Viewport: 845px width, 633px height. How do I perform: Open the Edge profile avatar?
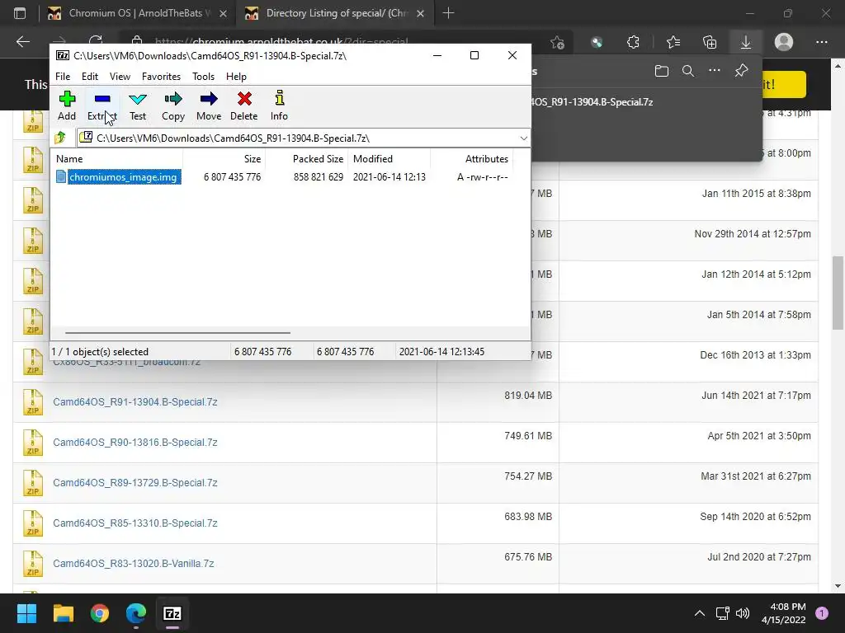(x=784, y=42)
